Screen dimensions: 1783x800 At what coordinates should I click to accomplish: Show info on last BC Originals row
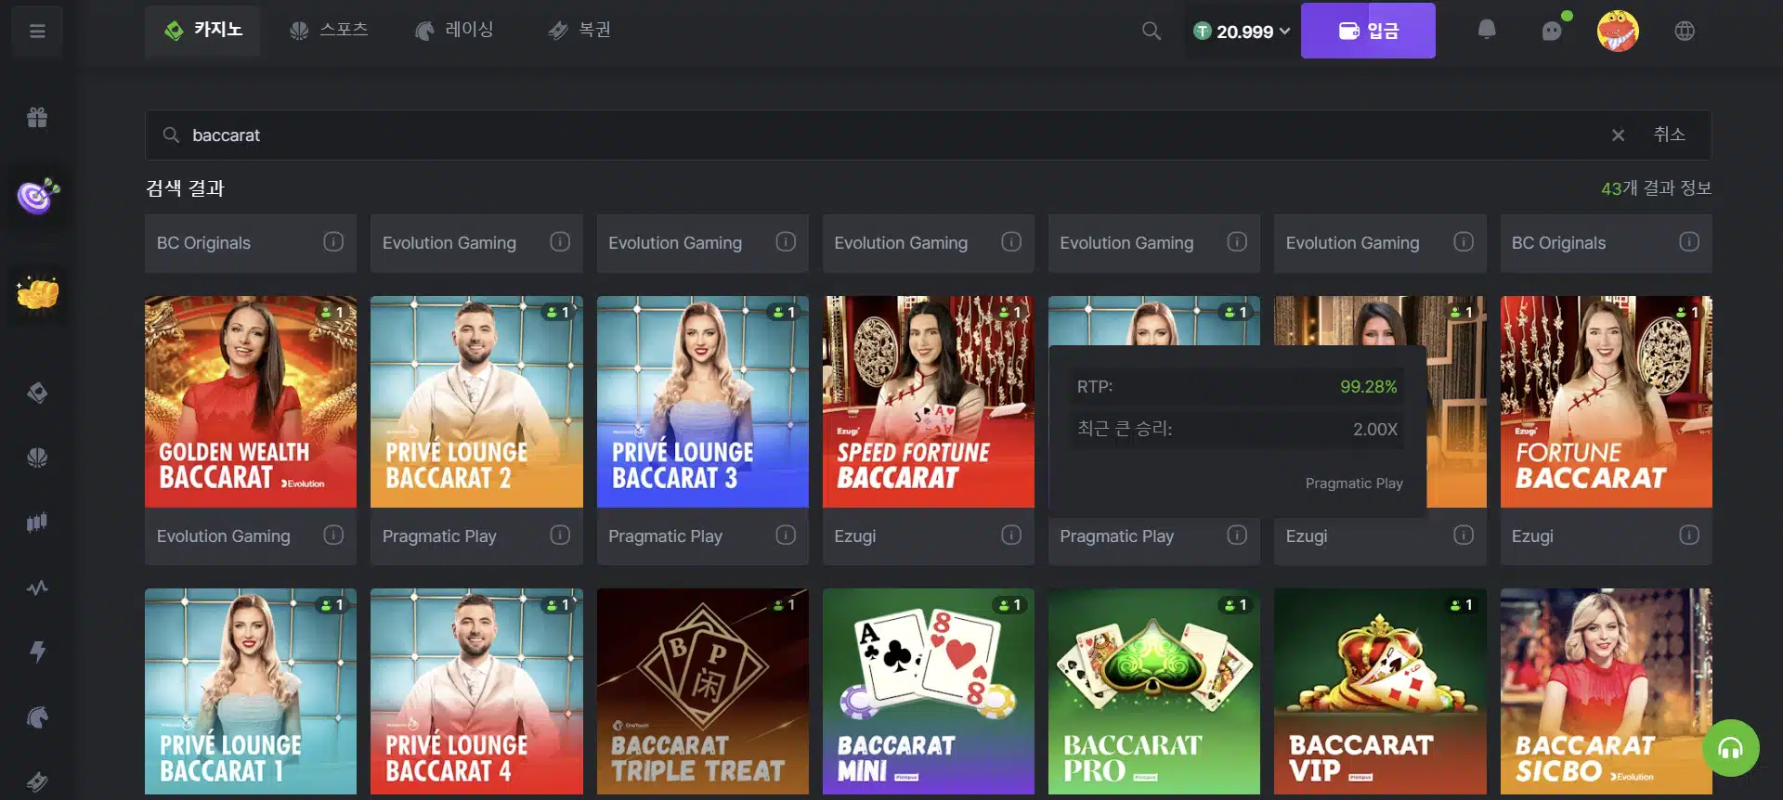click(x=1689, y=241)
